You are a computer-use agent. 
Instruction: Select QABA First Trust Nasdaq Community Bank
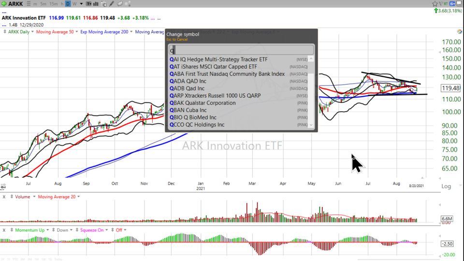click(x=238, y=74)
